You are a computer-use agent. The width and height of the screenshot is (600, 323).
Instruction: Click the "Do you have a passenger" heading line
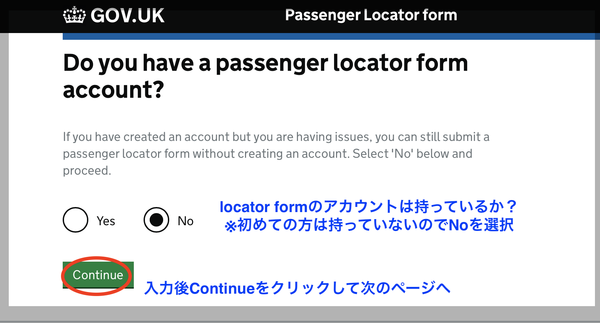266,63
